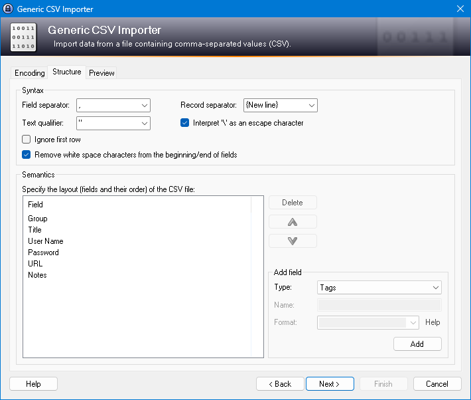The width and height of the screenshot is (471, 400).
Task: Select the Password field in layout list
Action: 43,252
